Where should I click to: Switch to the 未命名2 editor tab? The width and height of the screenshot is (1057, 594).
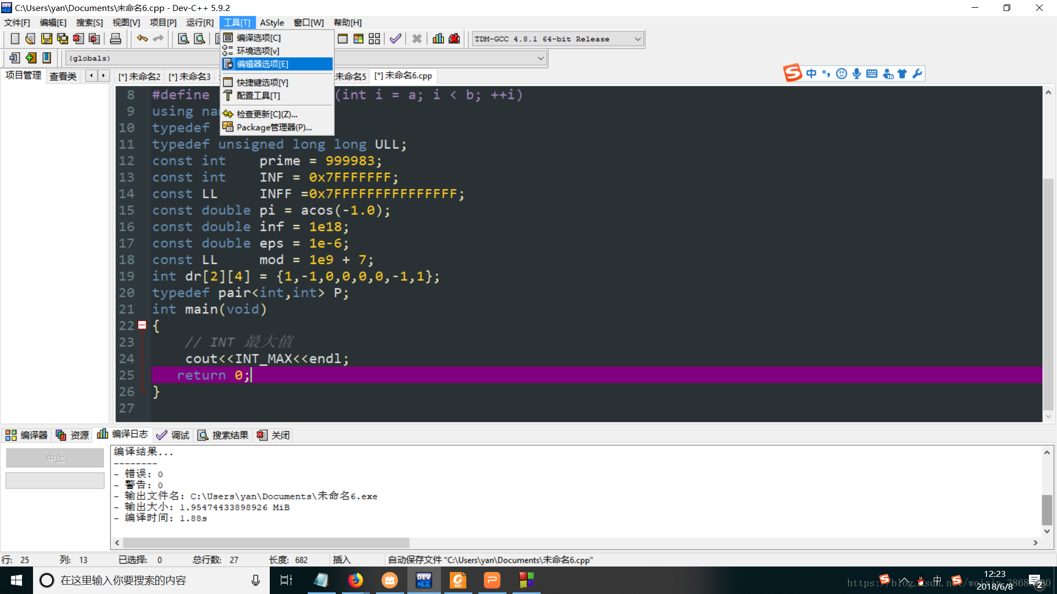140,76
